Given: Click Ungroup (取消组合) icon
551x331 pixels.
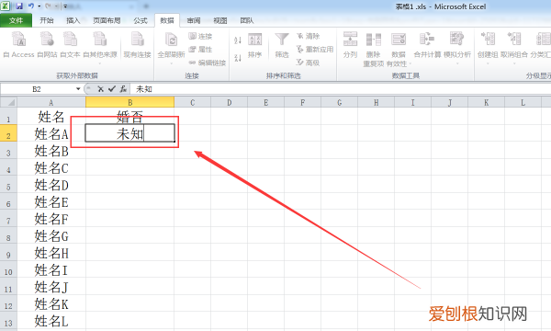Looking at the screenshot, I should tap(514, 40).
